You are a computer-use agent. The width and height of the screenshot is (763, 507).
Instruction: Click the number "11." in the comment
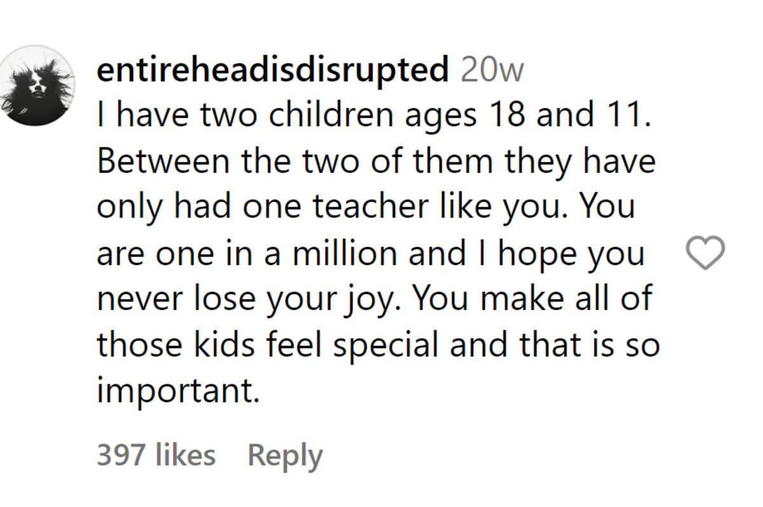628,116
